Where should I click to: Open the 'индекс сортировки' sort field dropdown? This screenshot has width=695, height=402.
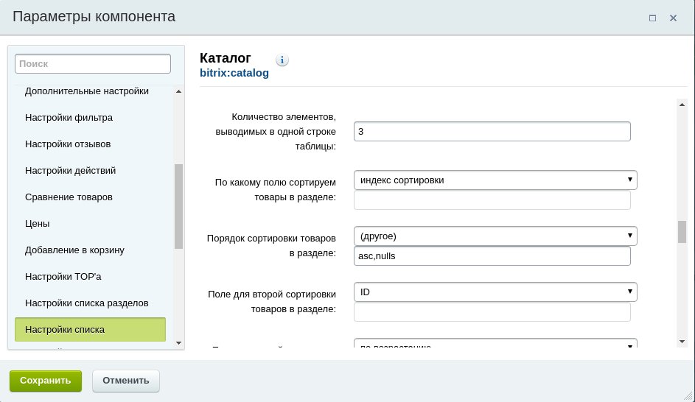tap(495, 180)
